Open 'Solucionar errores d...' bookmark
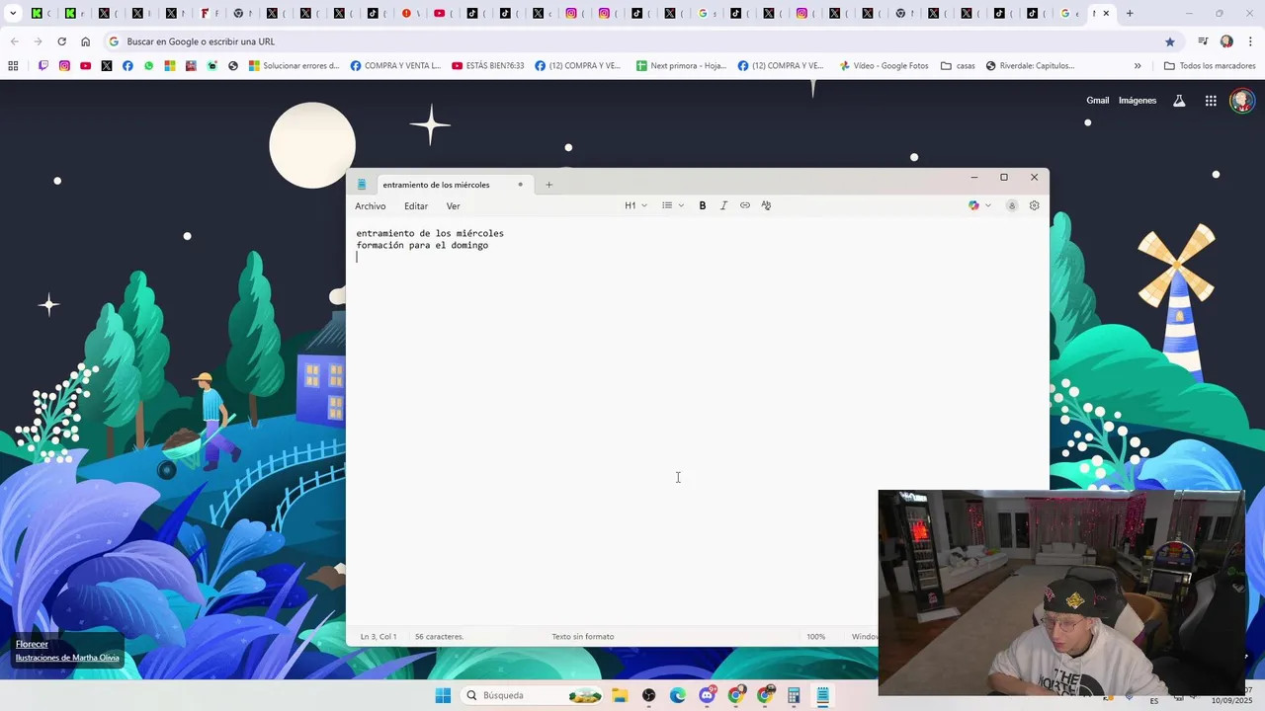 tap(294, 66)
